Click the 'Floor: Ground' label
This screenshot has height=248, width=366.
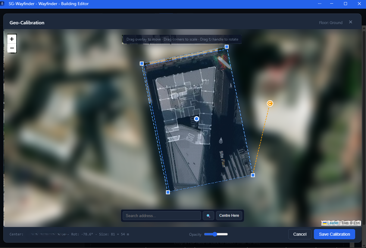click(x=331, y=23)
